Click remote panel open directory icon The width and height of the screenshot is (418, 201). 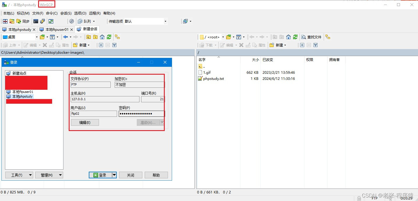coord(229,37)
